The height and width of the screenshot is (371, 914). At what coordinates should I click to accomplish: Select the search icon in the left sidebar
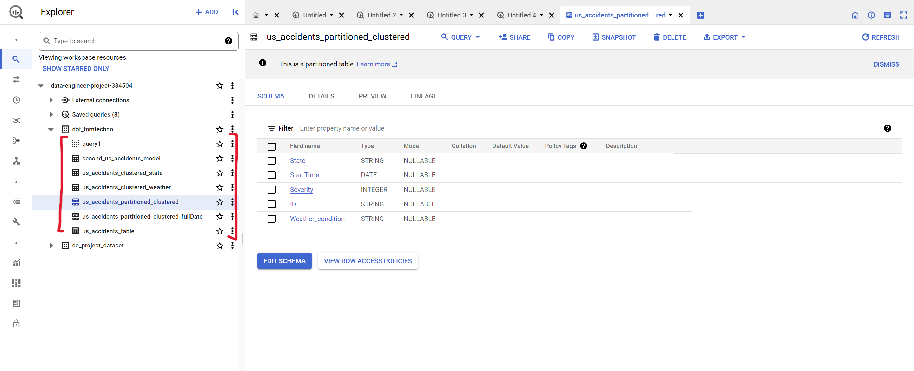(16, 59)
